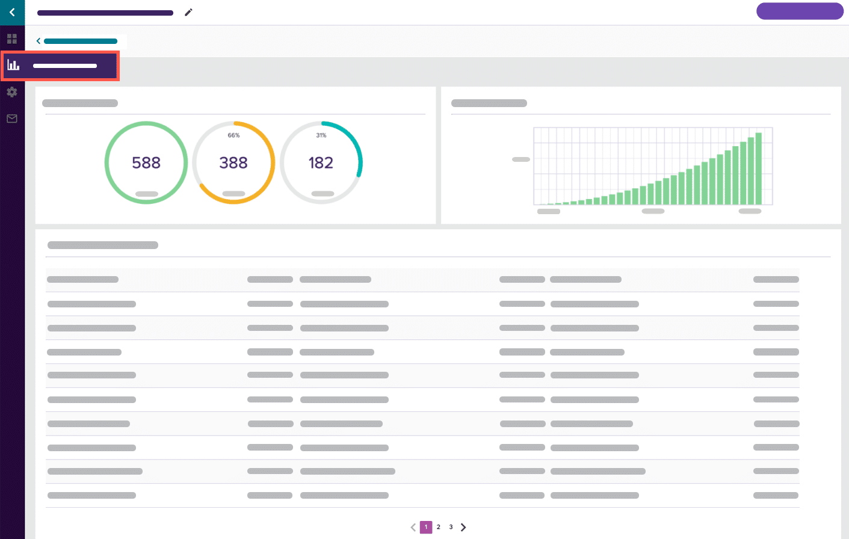
Task: Click the teal back arrow in the top-left corner
Action: point(12,12)
